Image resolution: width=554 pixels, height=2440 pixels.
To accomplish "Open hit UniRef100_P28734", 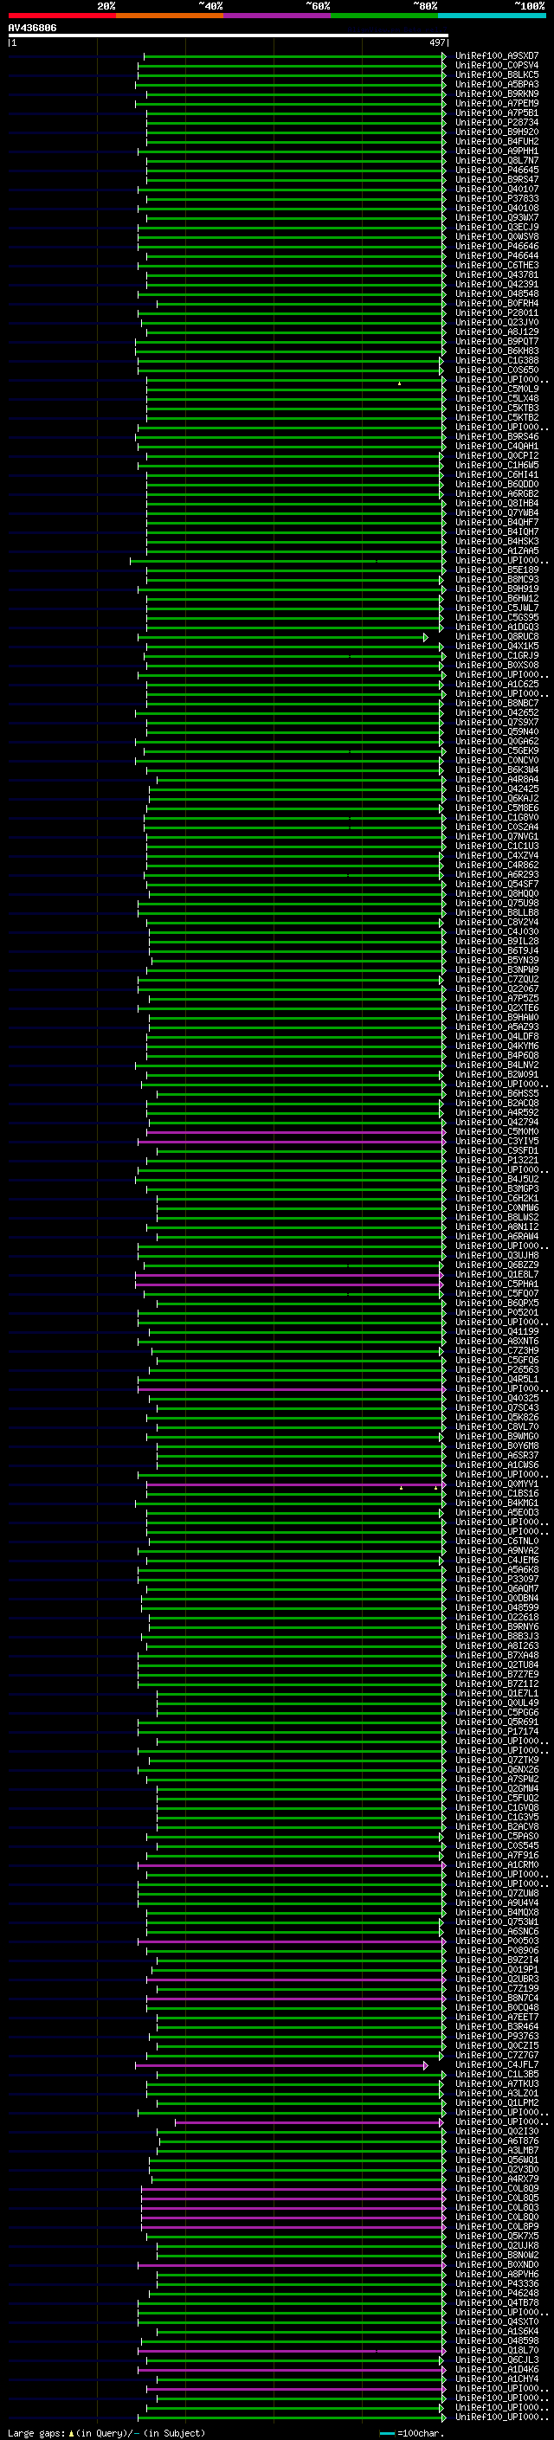I will click(497, 122).
